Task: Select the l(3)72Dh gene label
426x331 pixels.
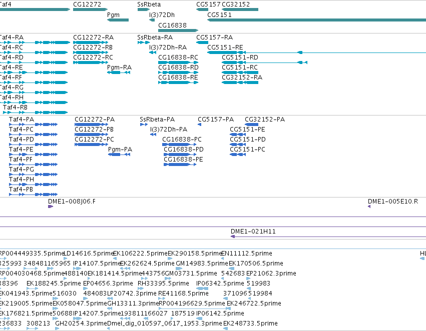Action: [162, 15]
